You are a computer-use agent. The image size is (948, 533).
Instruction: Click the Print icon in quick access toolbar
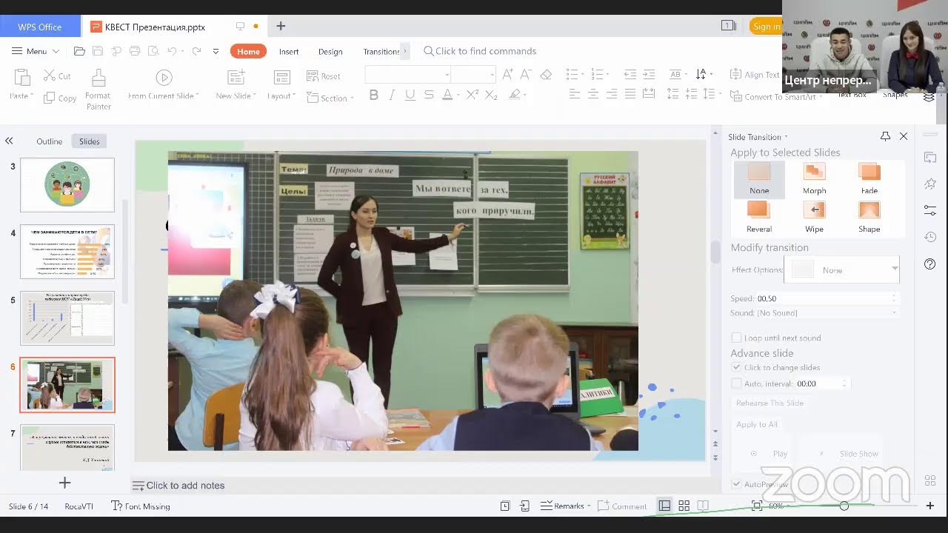(134, 51)
